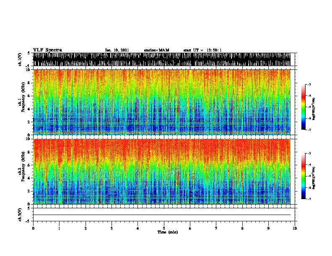Image resolution: width=332 pixels, height=256 pixels.
Task: Click the time axis end label "10"
Action: coord(295,228)
